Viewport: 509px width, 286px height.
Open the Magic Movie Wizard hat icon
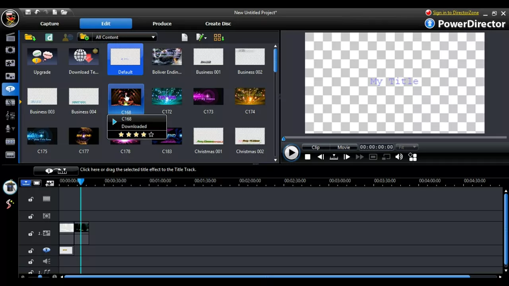10,186
